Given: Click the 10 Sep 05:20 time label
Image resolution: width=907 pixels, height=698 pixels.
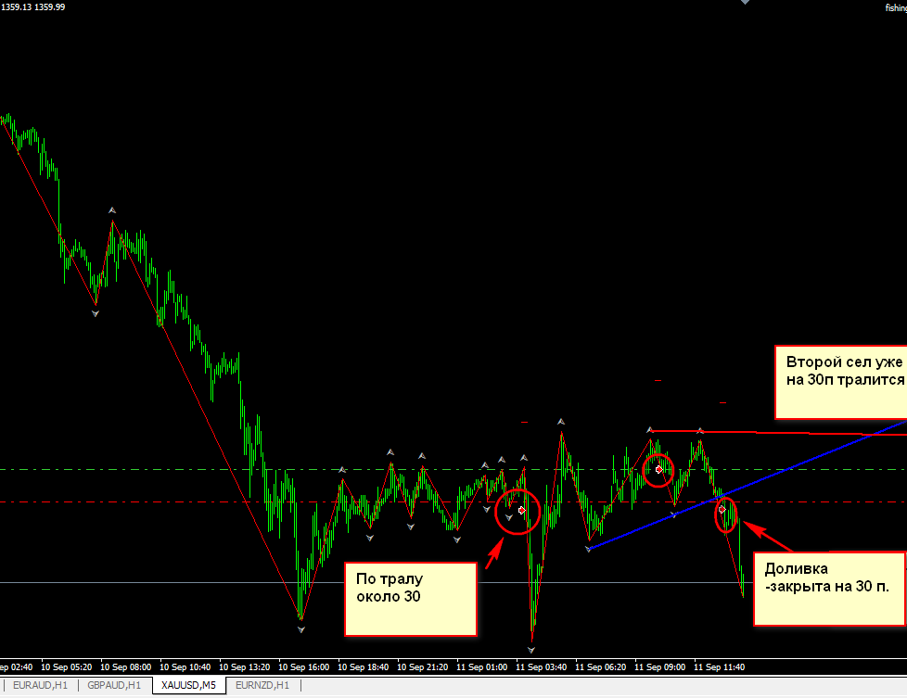Looking at the screenshot, I should pos(67,666).
